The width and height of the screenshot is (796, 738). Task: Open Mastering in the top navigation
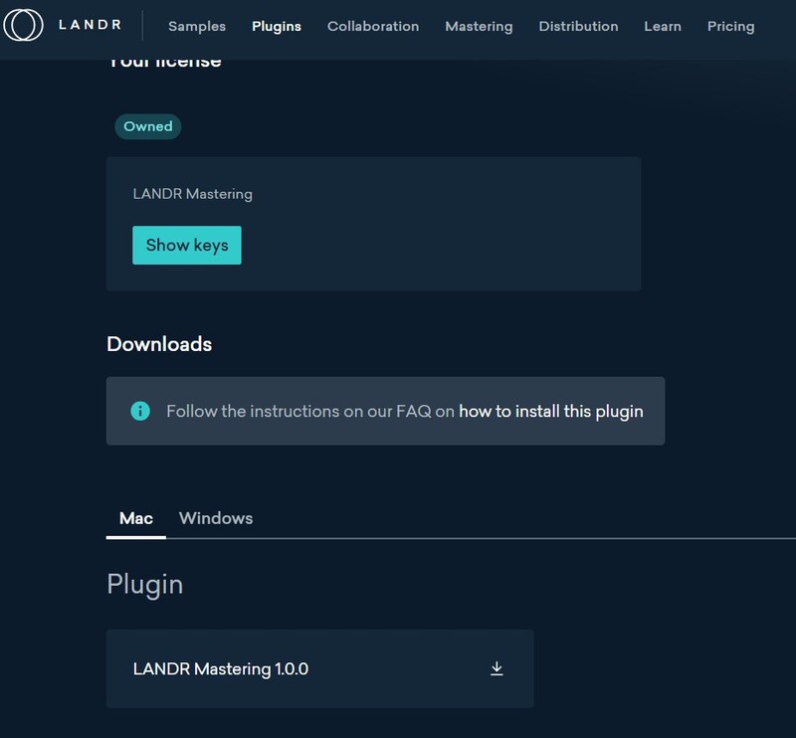click(479, 26)
